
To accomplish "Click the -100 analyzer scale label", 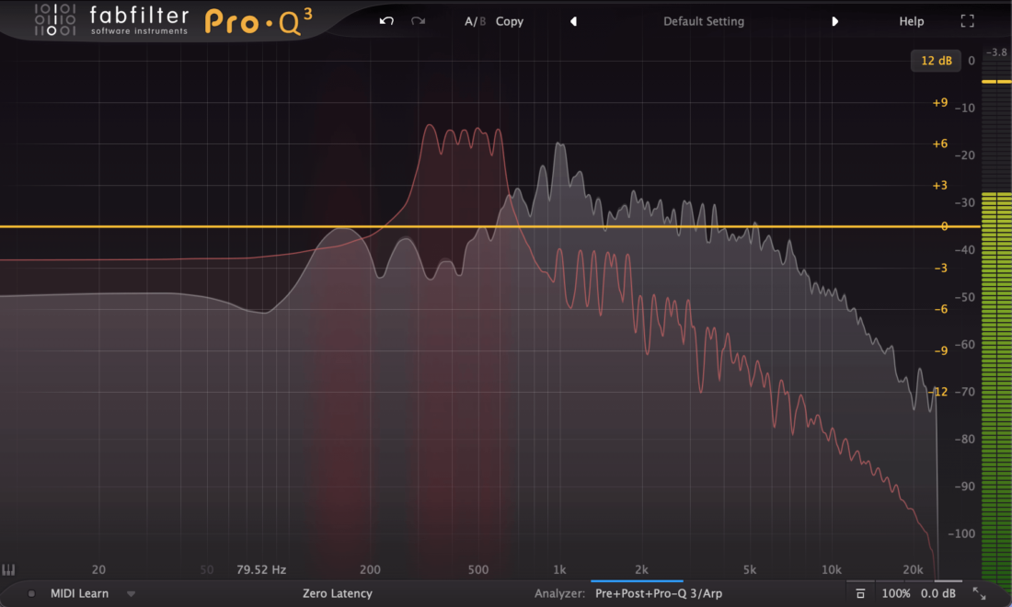I will 961,533.
